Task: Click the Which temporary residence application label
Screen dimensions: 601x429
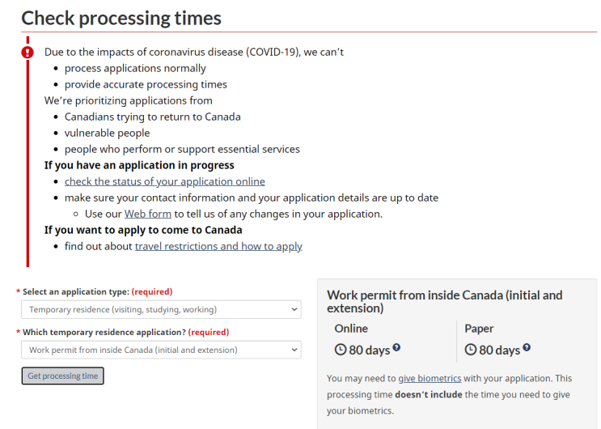Action: coord(104,332)
